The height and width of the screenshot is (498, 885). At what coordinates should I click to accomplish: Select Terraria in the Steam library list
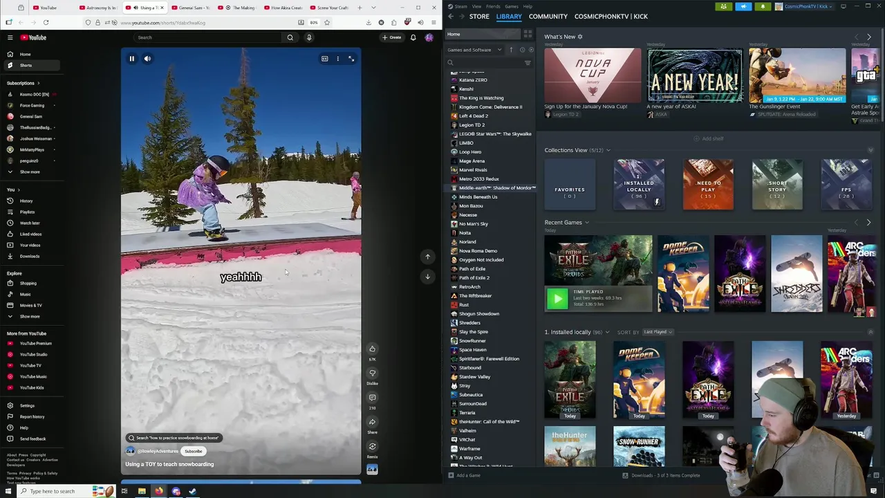(x=467, y=412)
